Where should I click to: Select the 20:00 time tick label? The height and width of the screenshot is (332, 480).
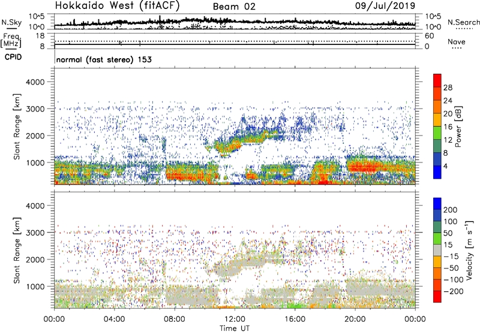pyautogui.click(x=355, y=319)
